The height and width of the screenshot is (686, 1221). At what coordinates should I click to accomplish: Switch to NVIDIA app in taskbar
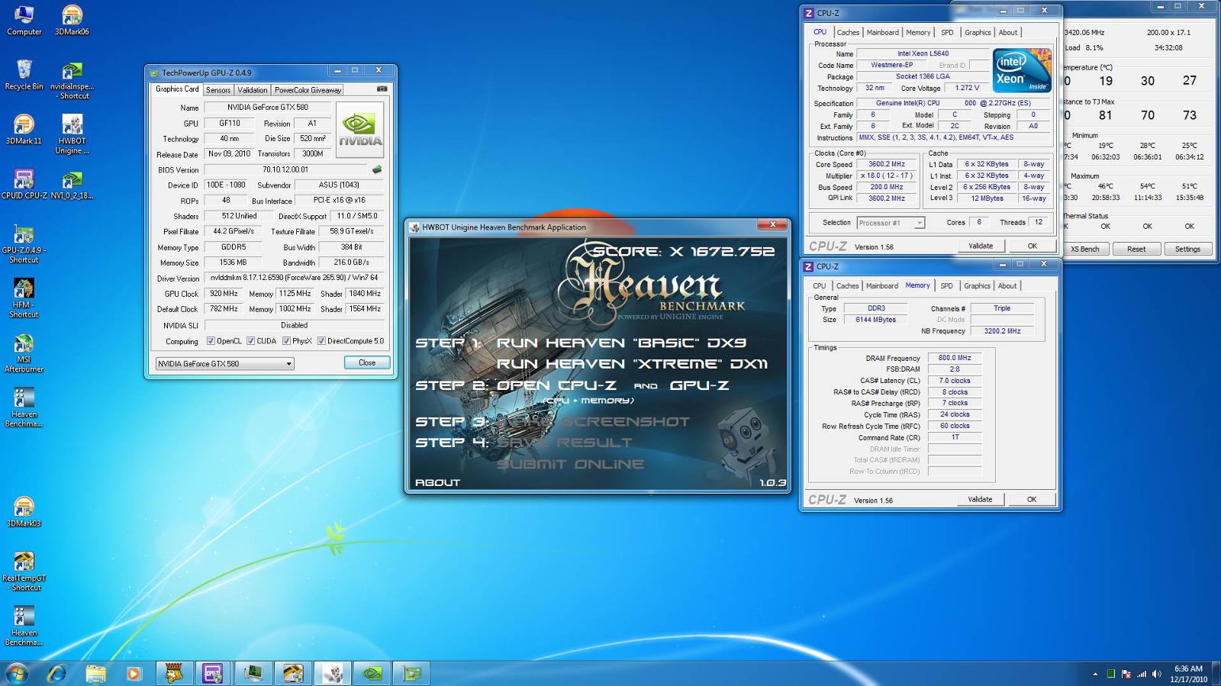click(372, 673)
